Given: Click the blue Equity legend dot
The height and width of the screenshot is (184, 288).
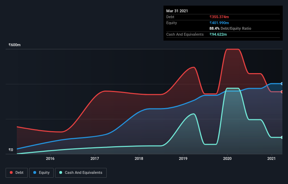Looking at the screenshot, I should click(35, 172).
